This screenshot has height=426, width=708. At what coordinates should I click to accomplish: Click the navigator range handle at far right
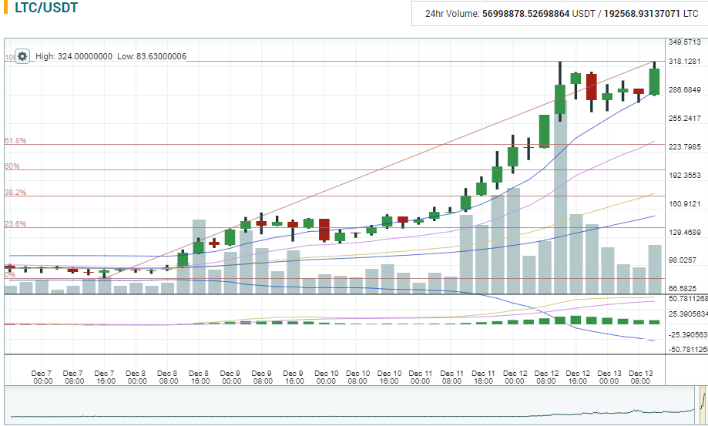703,401
